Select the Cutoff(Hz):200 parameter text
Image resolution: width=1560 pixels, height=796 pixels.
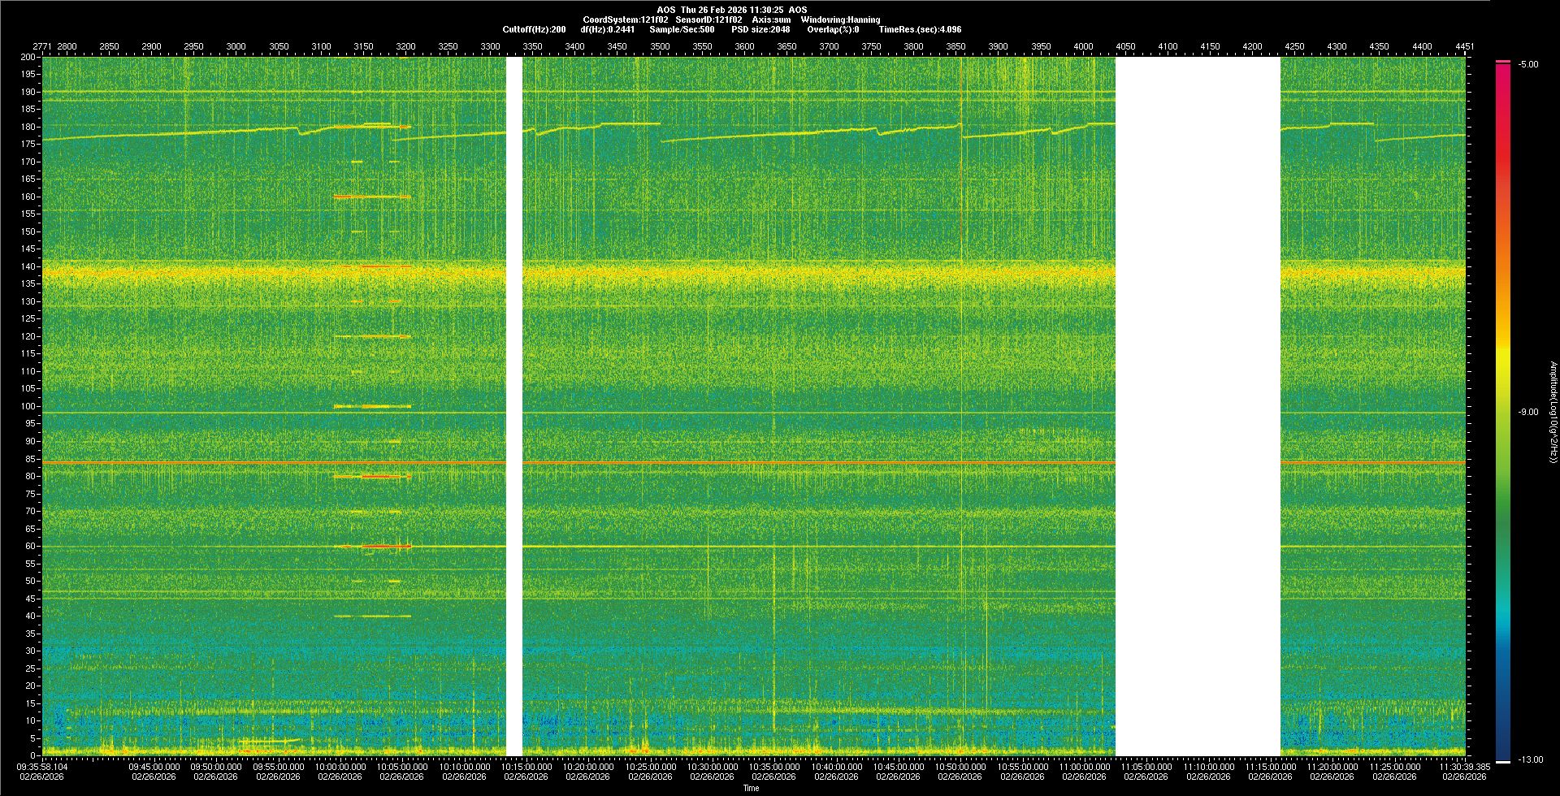(534, 29)
